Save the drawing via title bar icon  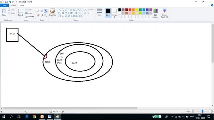click(6, 2)
